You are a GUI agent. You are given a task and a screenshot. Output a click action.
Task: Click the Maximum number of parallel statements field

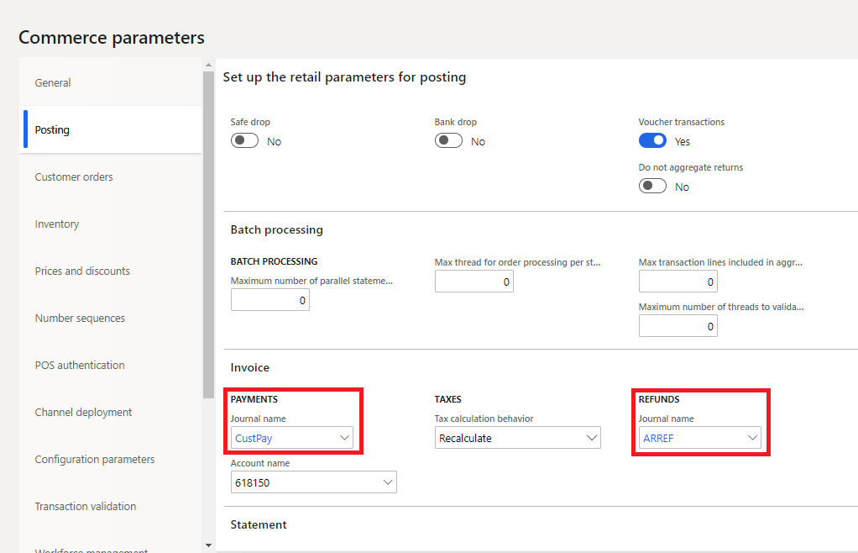(269, 299)
